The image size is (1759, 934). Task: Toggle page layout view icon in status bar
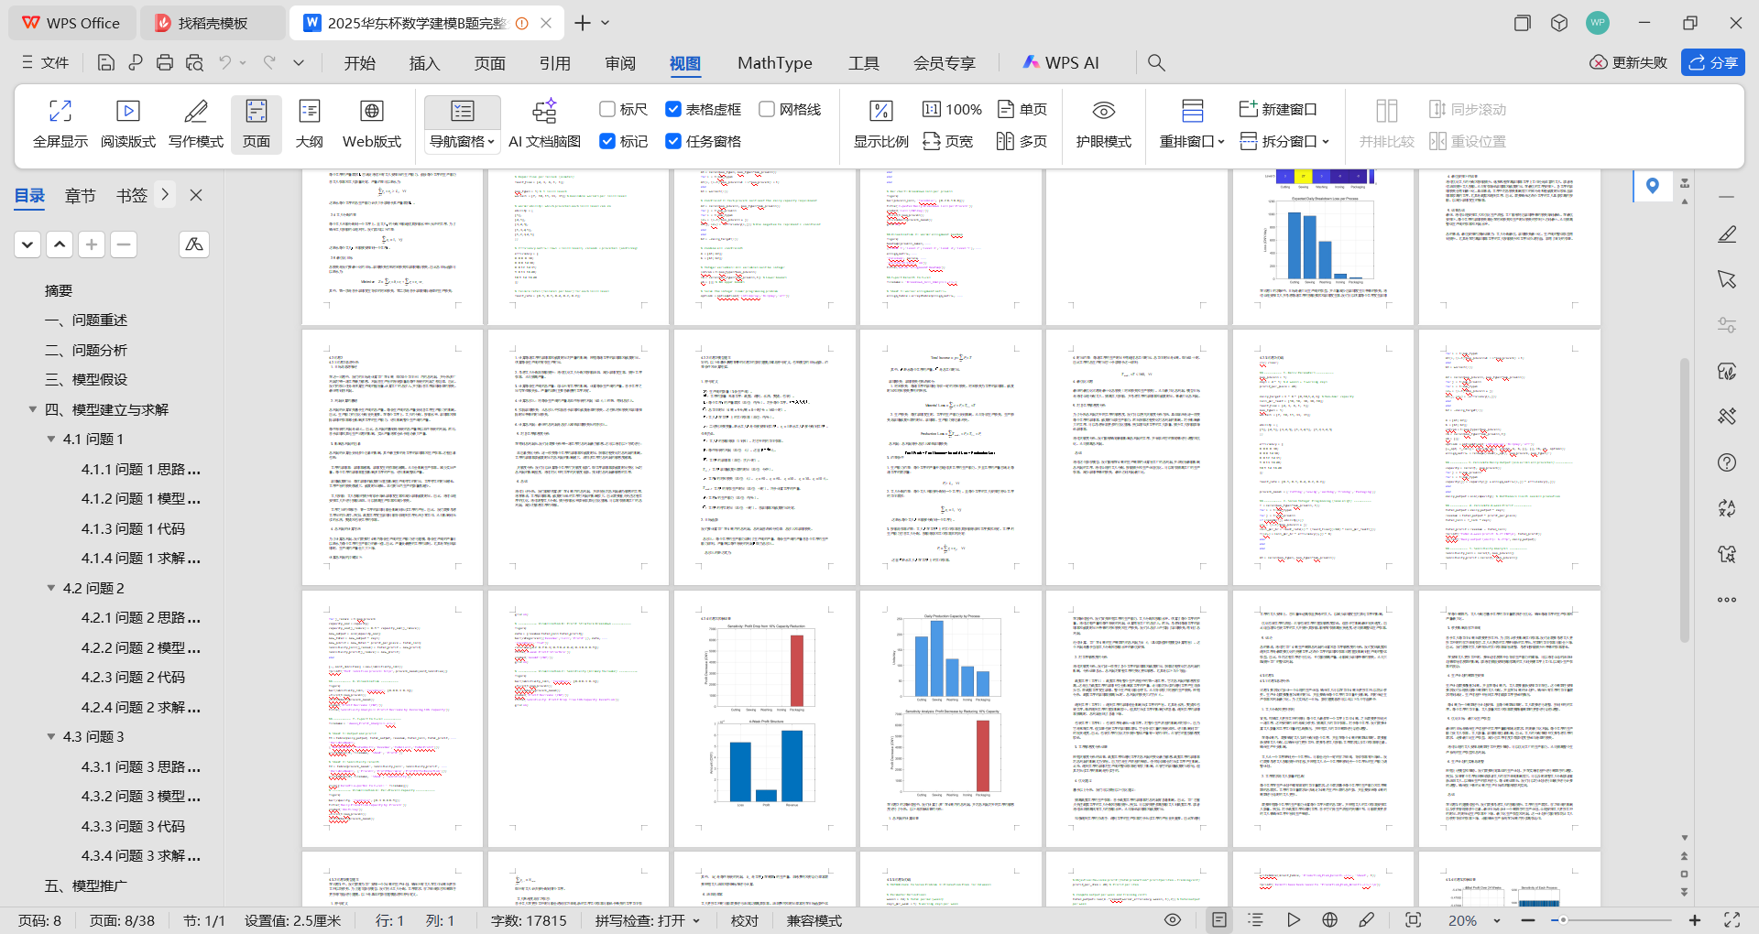[x=1218, y=920]
